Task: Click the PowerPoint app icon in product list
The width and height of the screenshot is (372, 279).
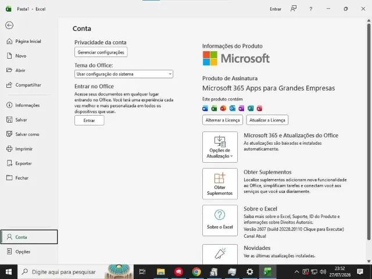Action: coord(223,109)
